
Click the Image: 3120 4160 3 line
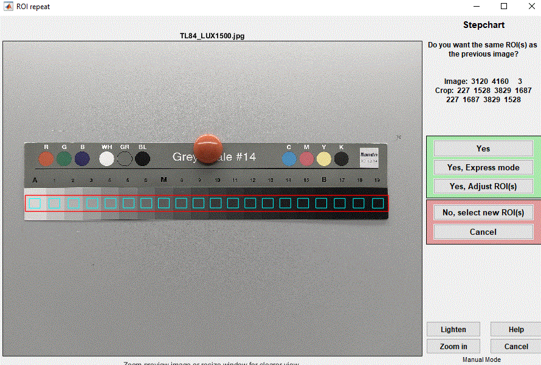pyautogui.click(x=483, y=81)
